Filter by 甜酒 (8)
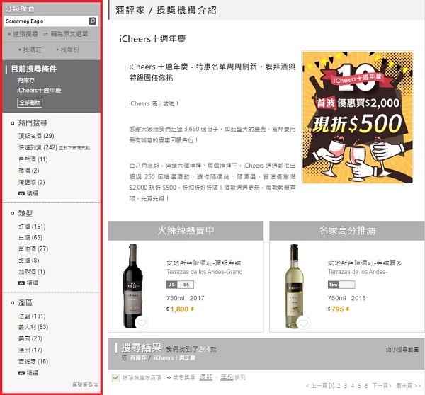This screenshot has height=395, width=425. (x=29, y=261)
